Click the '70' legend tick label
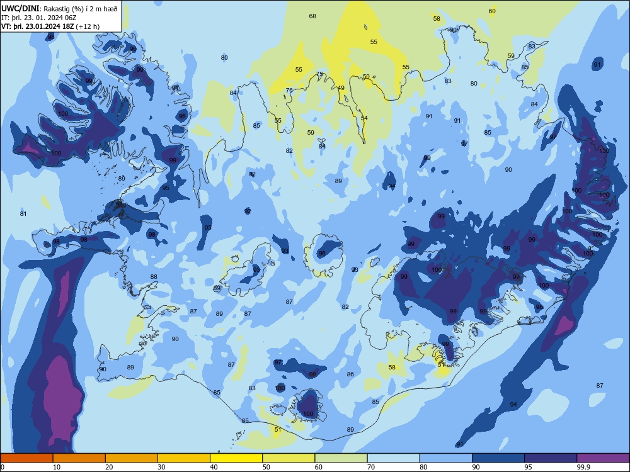This screenshot has height=472, width=630. [x=371, y=467]
